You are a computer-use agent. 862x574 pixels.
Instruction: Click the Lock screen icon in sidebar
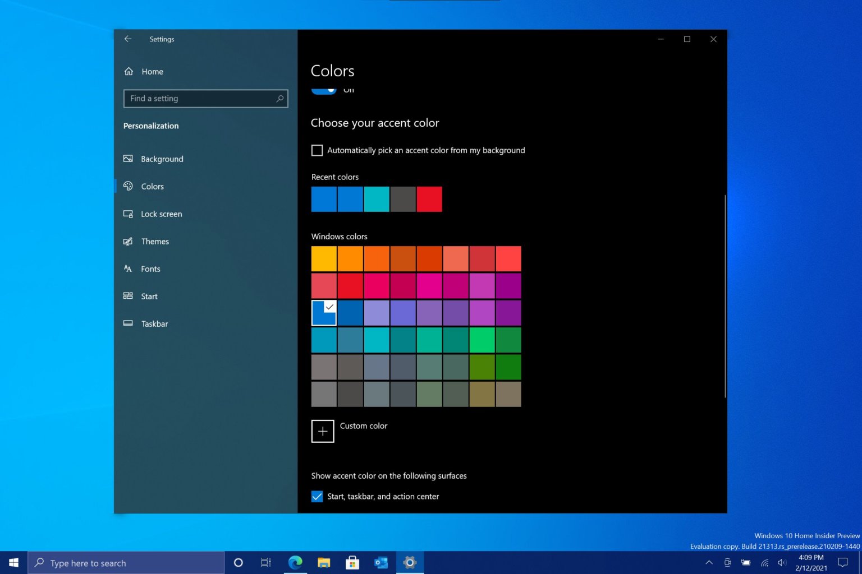click(129, 214)
